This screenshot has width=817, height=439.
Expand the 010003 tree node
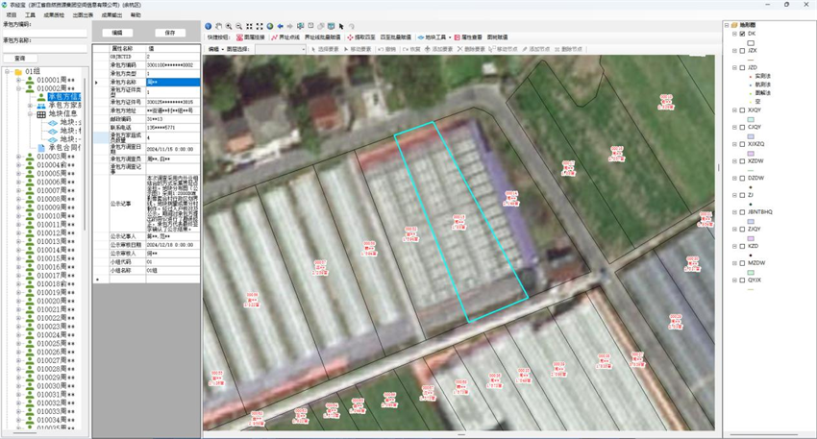(19, 157)
